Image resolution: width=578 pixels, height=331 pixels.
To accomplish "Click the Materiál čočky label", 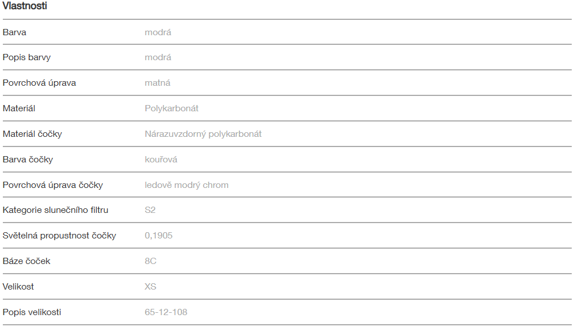I will click(32, 134).
